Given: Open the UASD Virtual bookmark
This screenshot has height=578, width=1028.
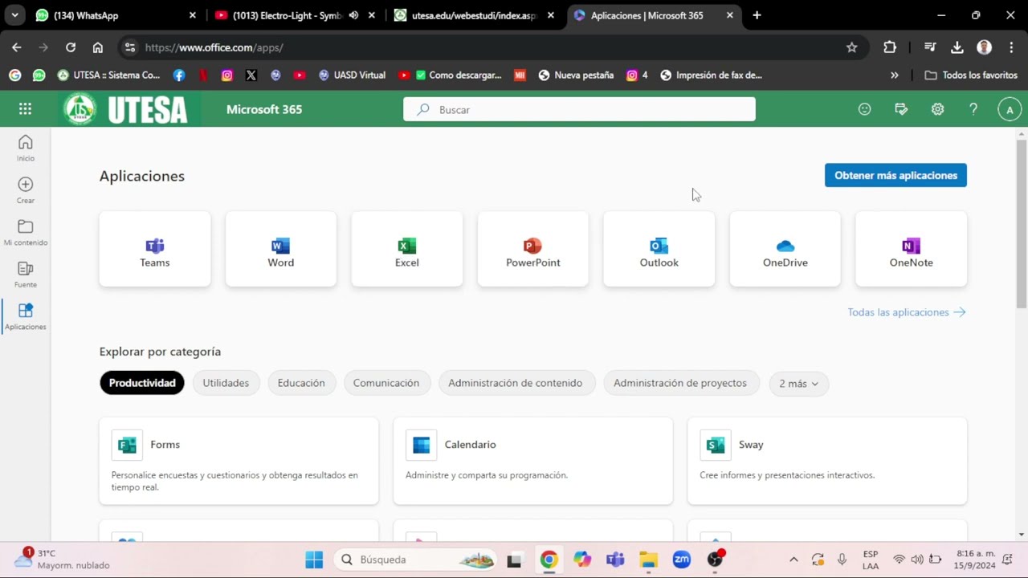Looking at the screenshot, I should 352,75.
